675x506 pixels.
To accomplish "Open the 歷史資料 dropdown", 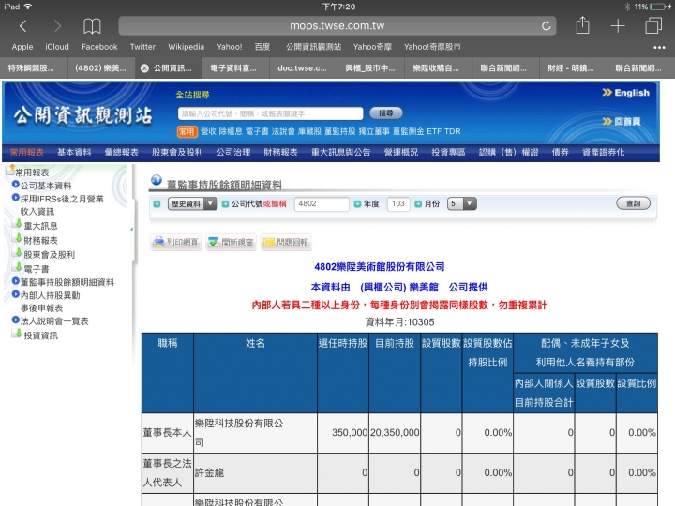I will 191,203.
